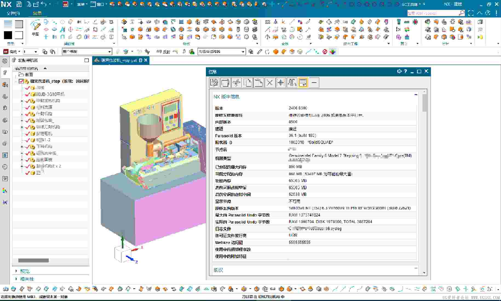Toggle the red checkmark of the '1-2' row

pos(27,140)
